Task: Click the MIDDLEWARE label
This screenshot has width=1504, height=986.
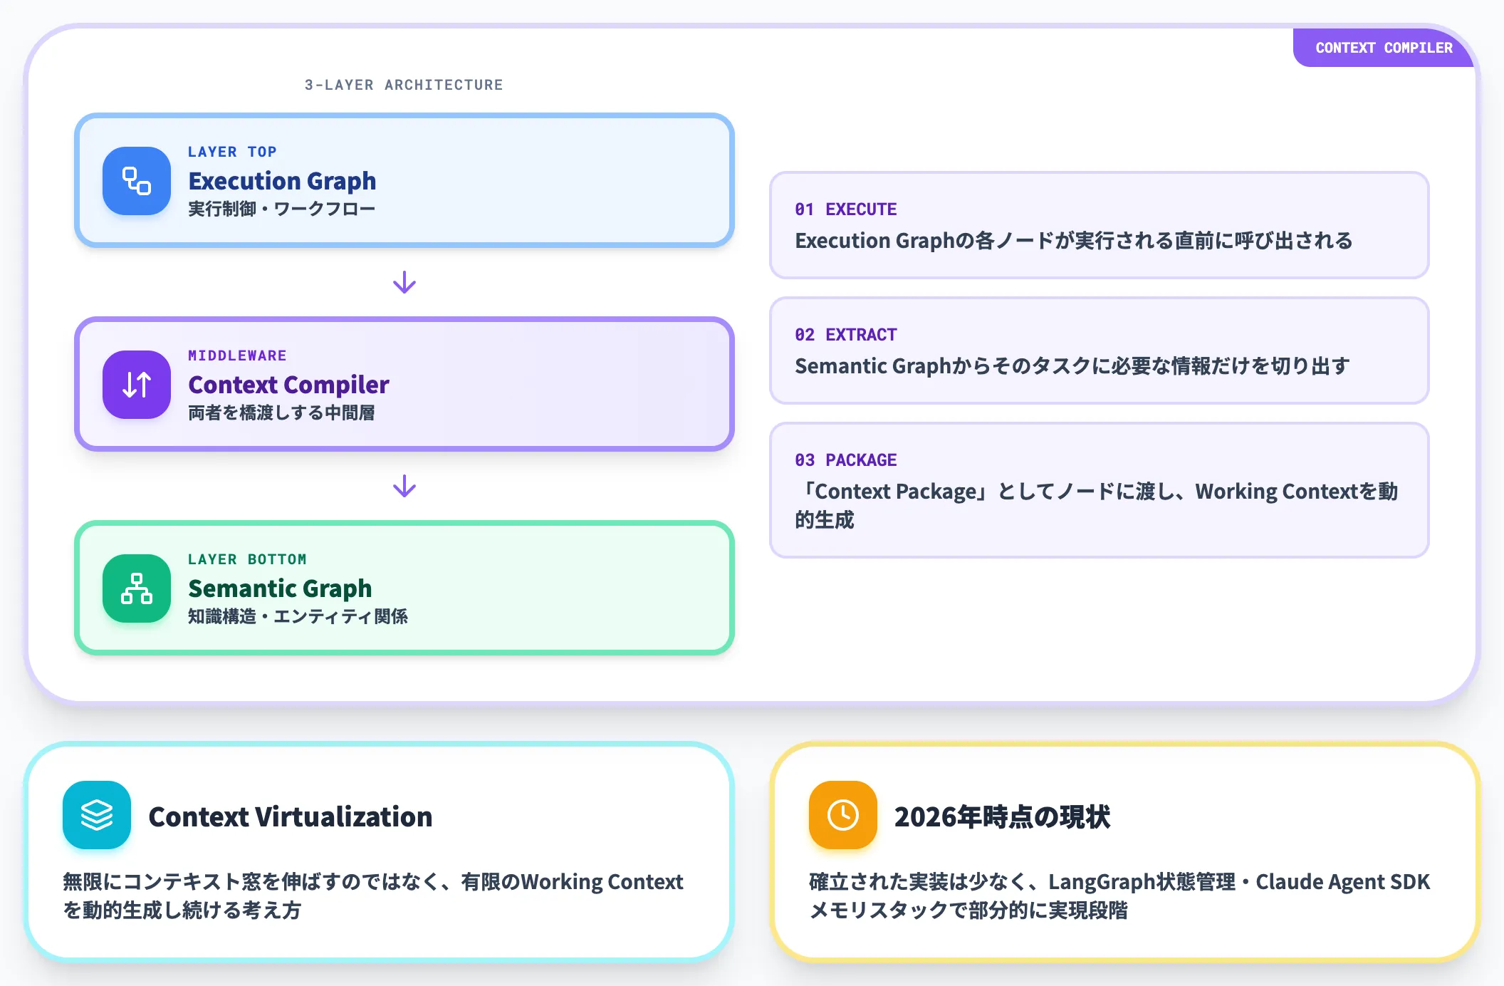Action: pyautogui.click(x=237, y=356)
